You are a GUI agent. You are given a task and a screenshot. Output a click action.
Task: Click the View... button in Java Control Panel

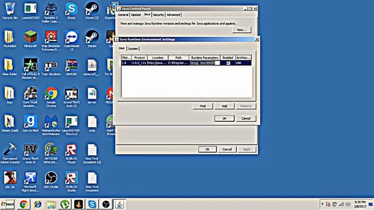(x=241, y=30)
